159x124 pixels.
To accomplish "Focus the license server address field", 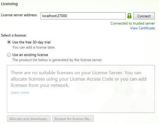I will (83, 16).
